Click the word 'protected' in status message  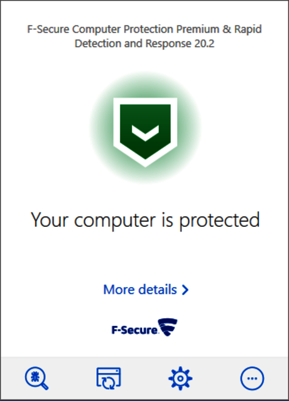(220, 221)
